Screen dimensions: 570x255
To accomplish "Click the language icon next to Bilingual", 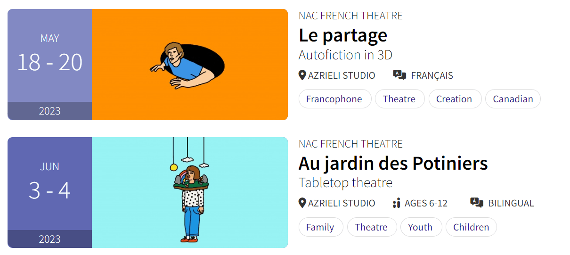I will [477, 203].
